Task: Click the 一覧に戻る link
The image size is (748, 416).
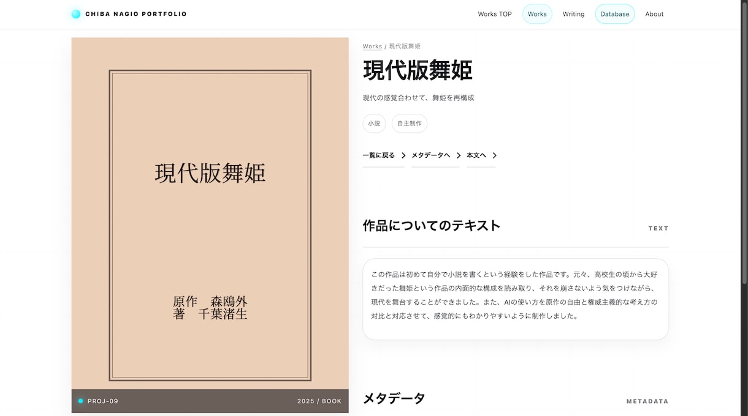Action: click(x=379, y=155)
